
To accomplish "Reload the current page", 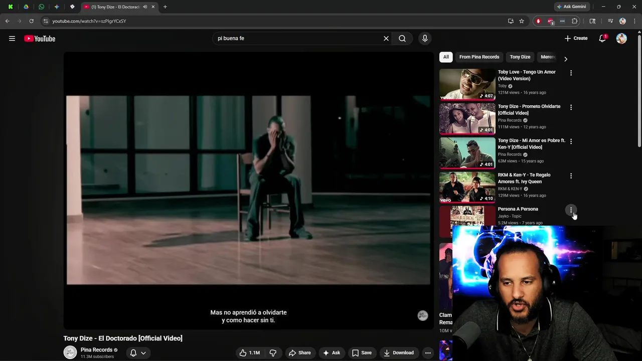I will 31,21.
